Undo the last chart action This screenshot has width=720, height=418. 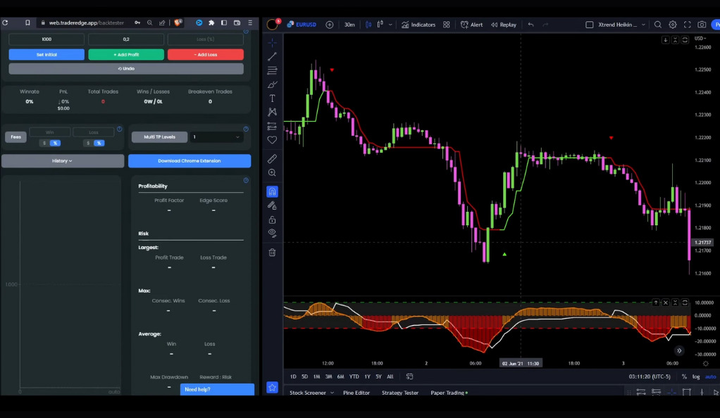[x=530, y=25]
